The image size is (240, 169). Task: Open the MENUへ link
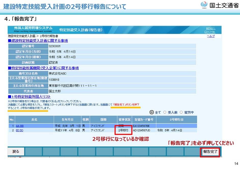point(210,28)
